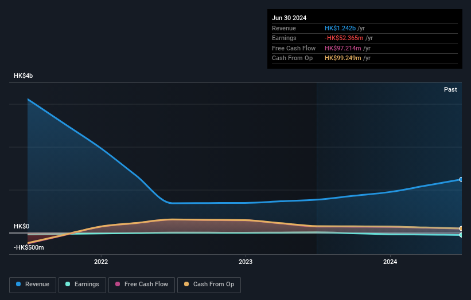Image resolution: width=471 pixels, height=300 pixels.
Task: Click the Jun 30 2024 tooltip date
Action: tap(289, 18)
